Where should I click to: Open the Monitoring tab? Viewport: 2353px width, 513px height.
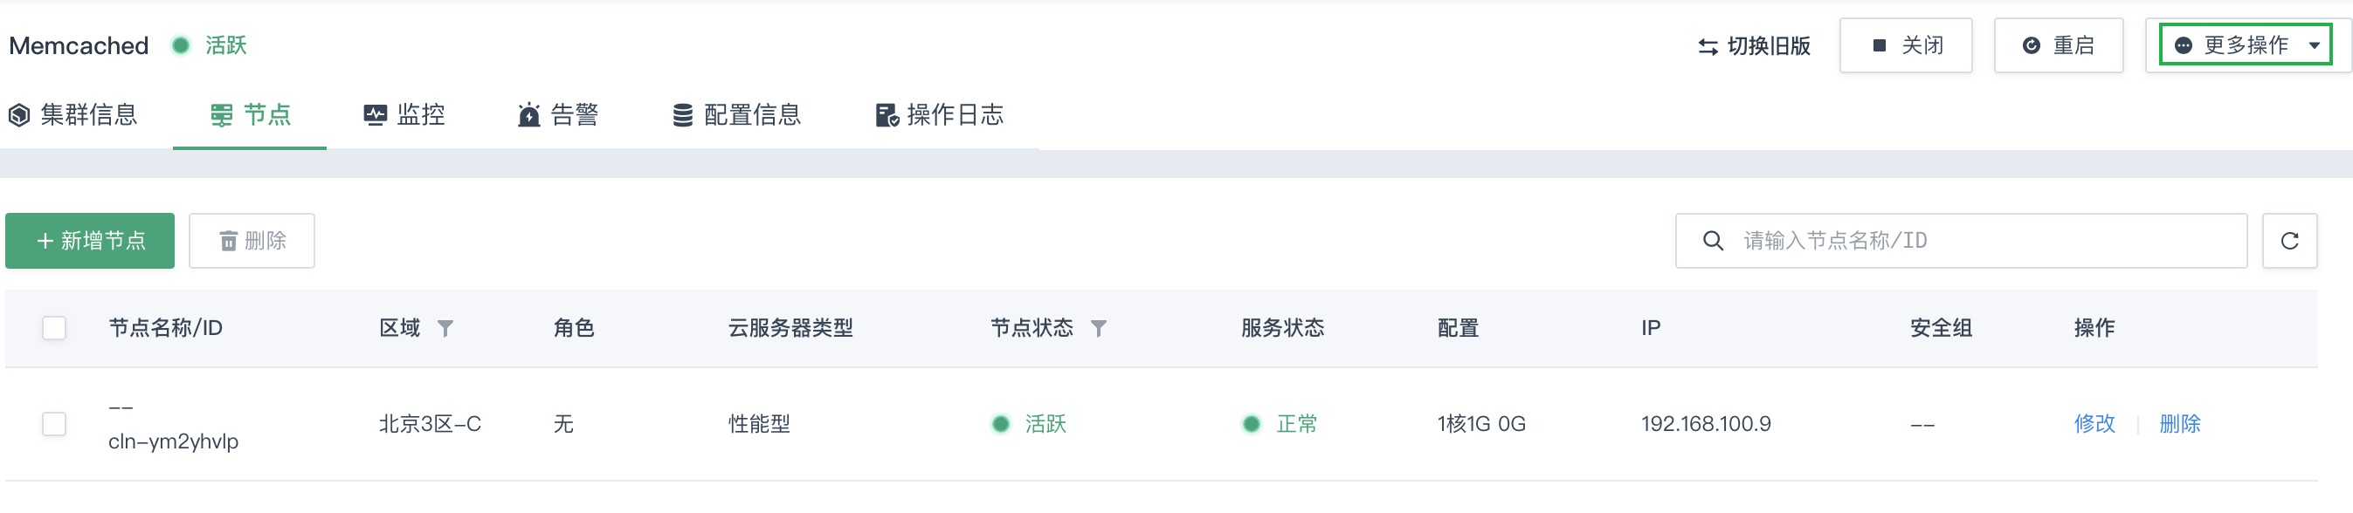pos(404,115)
